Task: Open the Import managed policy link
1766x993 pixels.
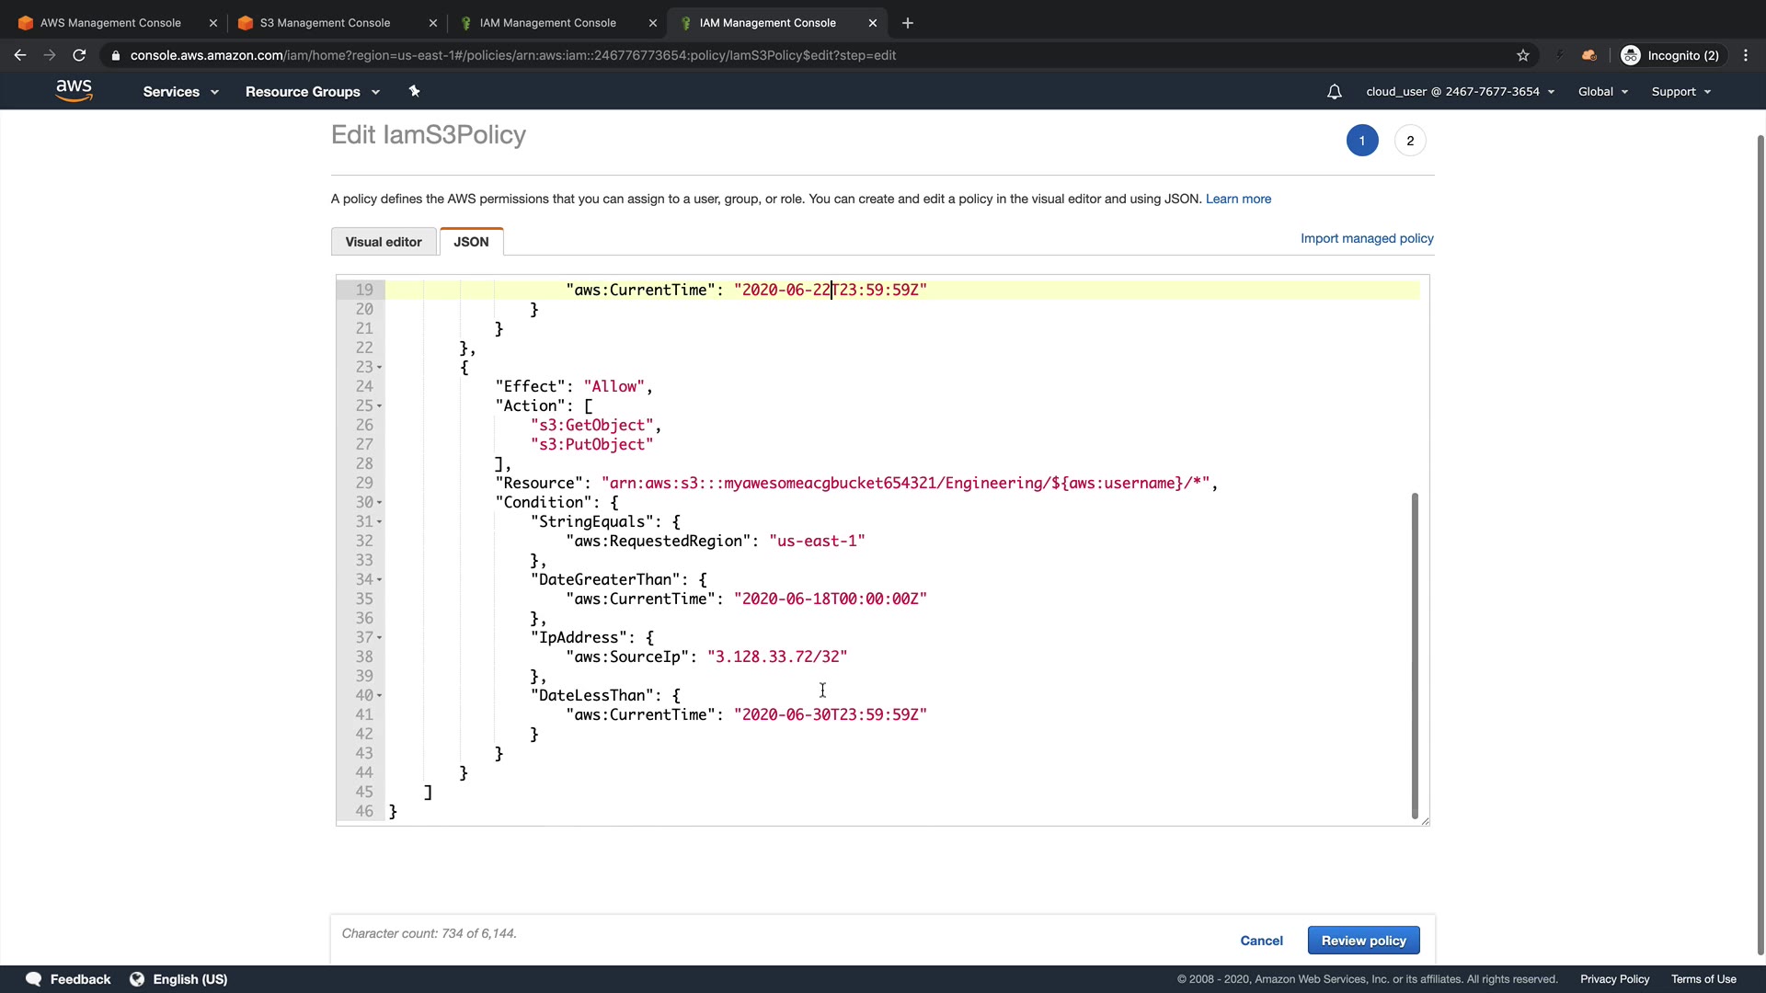Action: coord(1367,238)
